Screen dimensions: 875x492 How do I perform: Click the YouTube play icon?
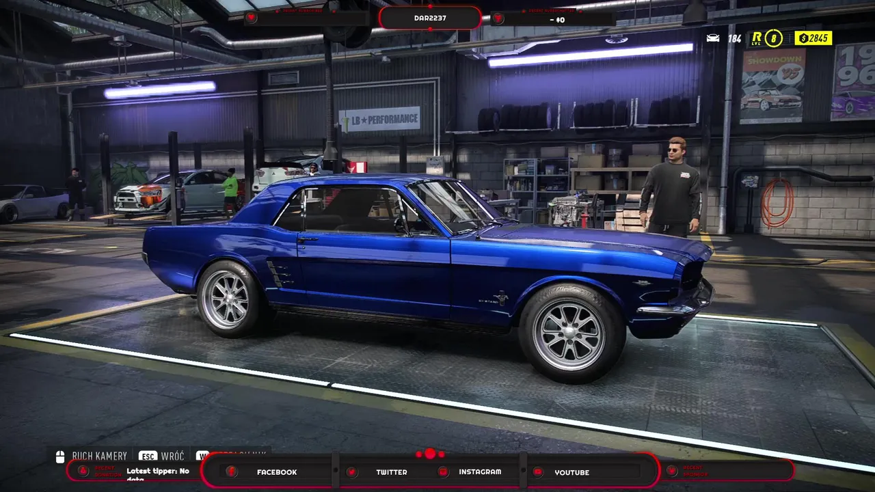538,471
